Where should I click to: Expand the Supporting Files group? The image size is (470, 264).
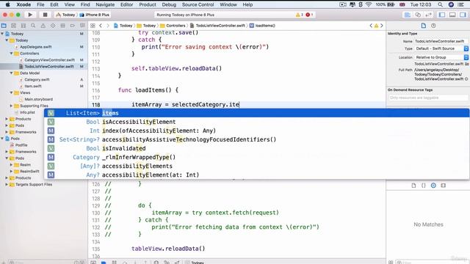(x=12, y=106)
